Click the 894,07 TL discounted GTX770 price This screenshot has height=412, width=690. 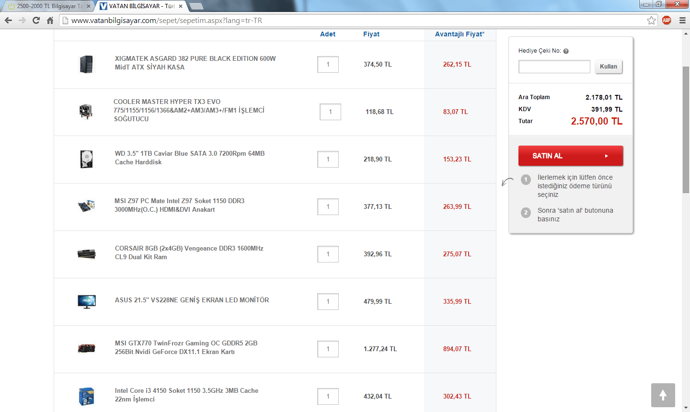457,349
